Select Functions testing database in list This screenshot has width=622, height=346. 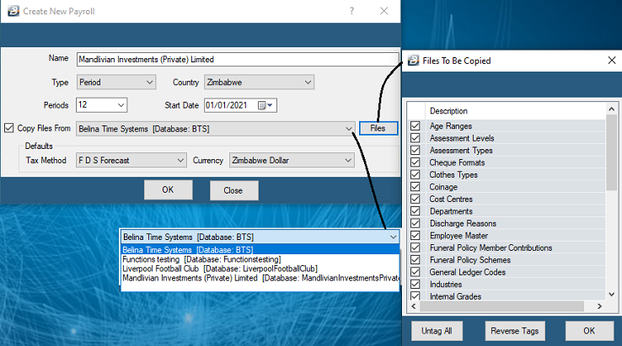tap(260, 259)
